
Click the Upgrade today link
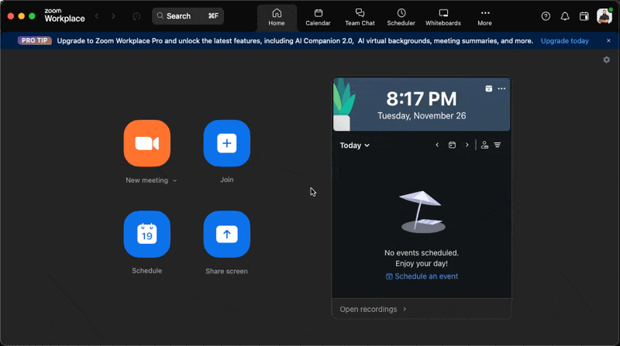pos(564,40)
